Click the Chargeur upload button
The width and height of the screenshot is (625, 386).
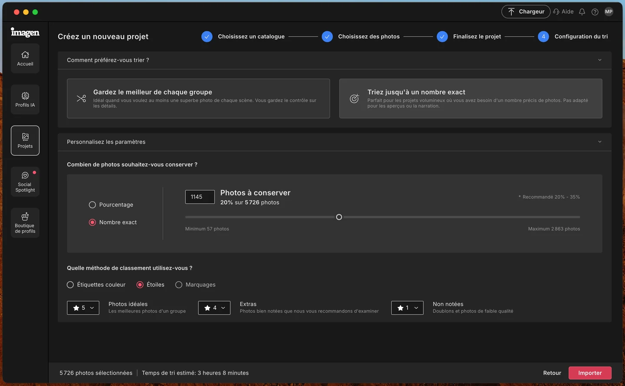[x=526, y=12]
